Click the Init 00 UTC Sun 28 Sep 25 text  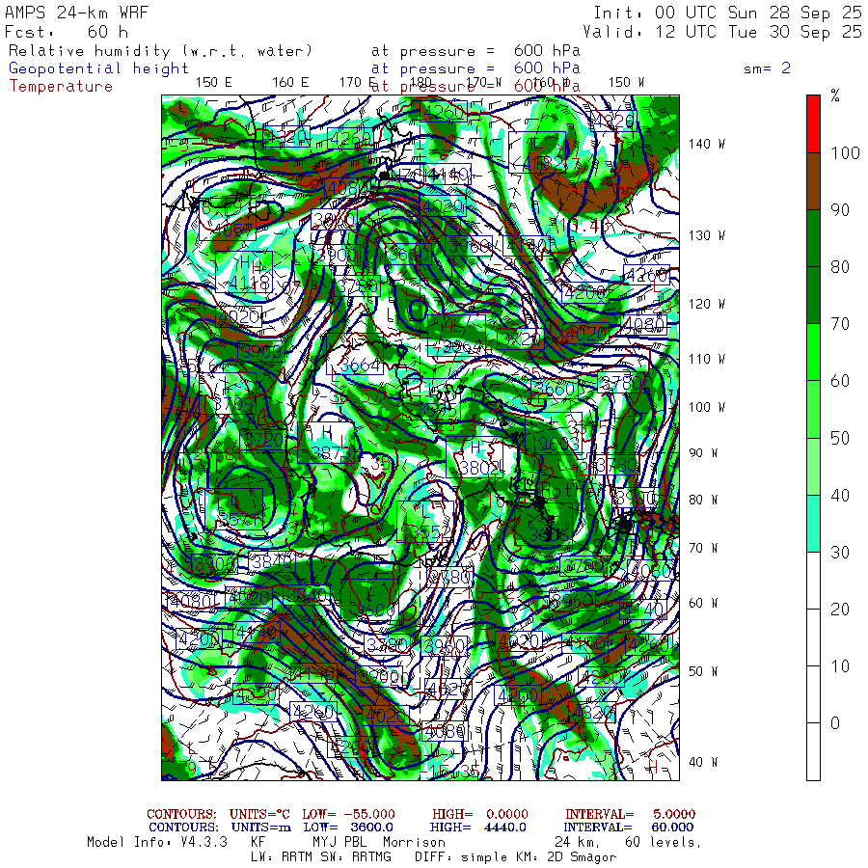727,13
